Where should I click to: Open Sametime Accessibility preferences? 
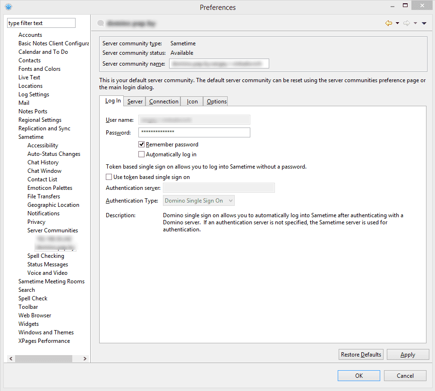43,145
